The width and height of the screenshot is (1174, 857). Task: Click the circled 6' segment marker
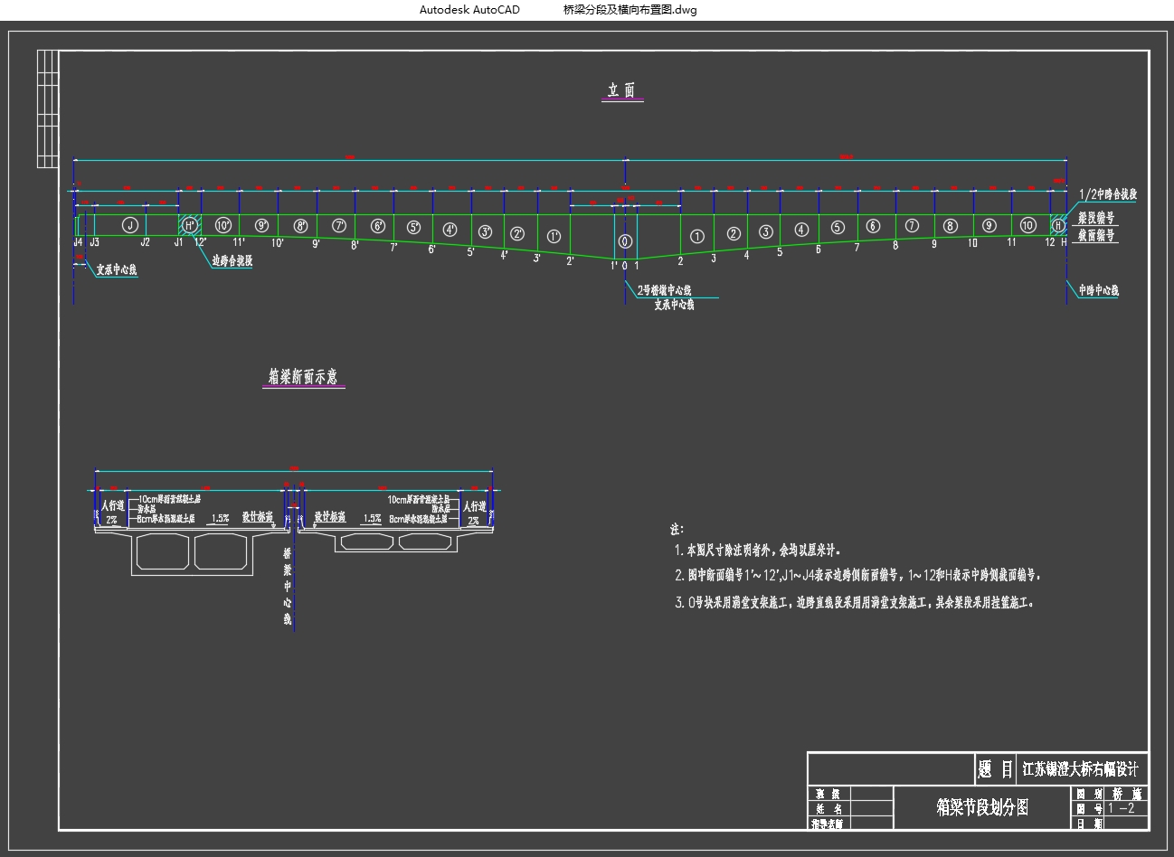[378, 226]
